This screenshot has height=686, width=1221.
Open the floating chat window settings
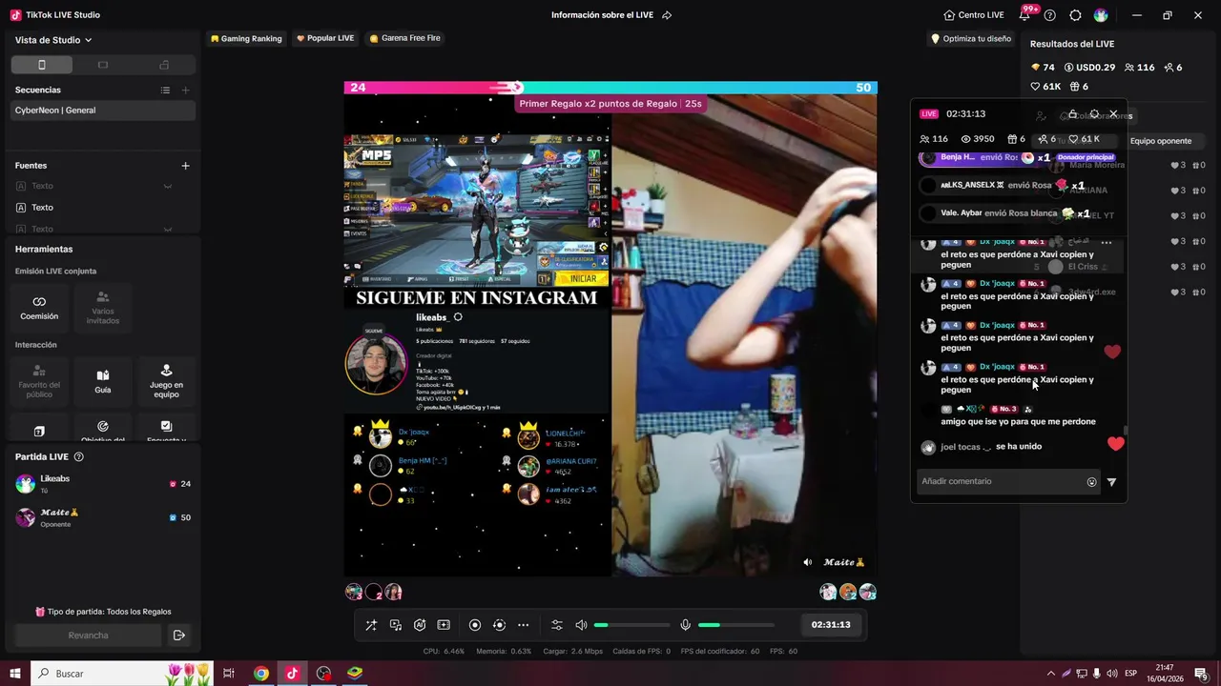[1094, 113]
